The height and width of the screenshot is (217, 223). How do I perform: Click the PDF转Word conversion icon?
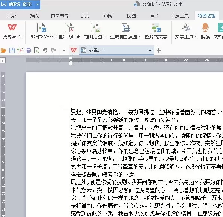[41, 27]
